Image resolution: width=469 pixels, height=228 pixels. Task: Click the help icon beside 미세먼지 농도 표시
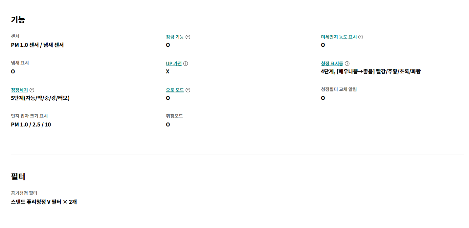(x=361, y=37)
